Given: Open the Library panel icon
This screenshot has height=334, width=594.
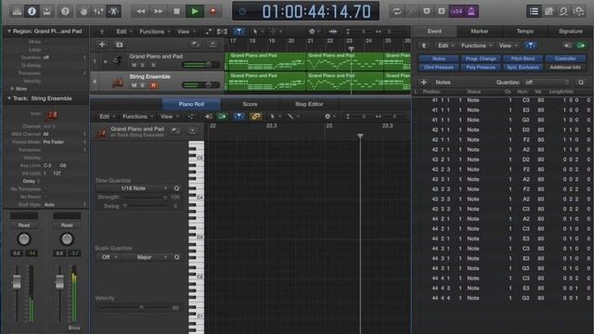Looking at the screenshot, I should click(x=17, y=11).
